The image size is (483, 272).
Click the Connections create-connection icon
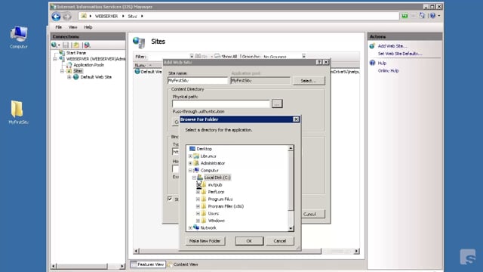(x=54, y=45)
